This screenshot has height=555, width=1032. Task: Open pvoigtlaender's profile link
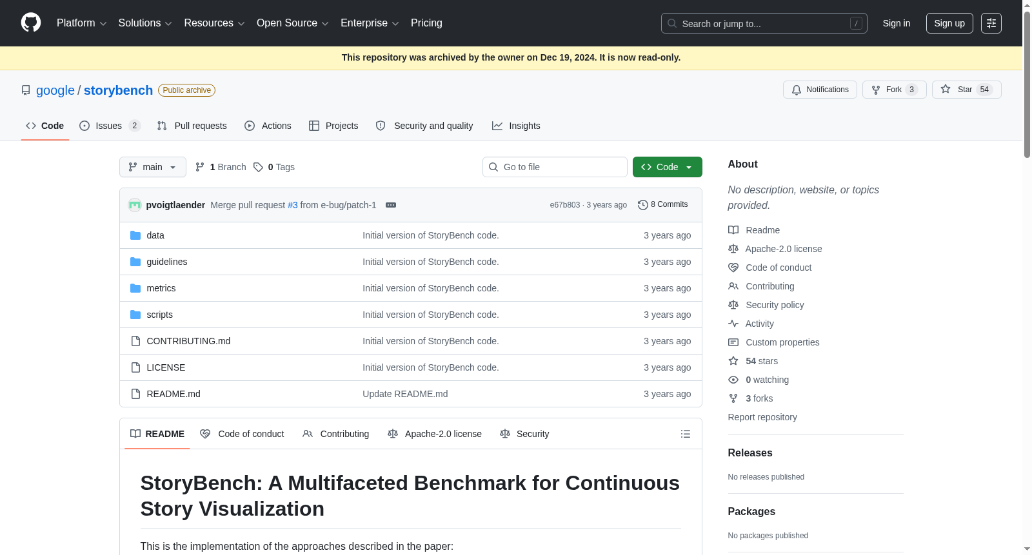coord(175,205)
